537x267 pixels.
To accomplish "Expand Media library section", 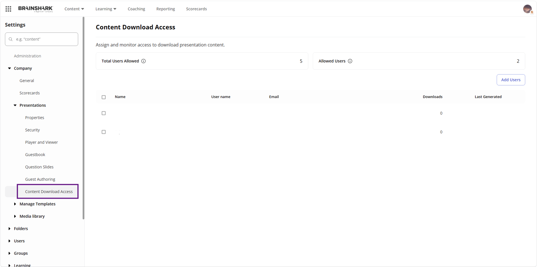I will (15, 217).
